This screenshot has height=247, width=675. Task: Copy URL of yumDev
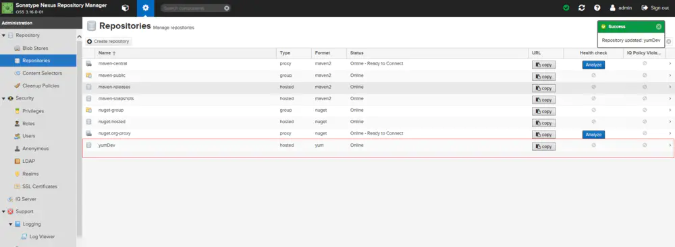[x=543, y=147]
